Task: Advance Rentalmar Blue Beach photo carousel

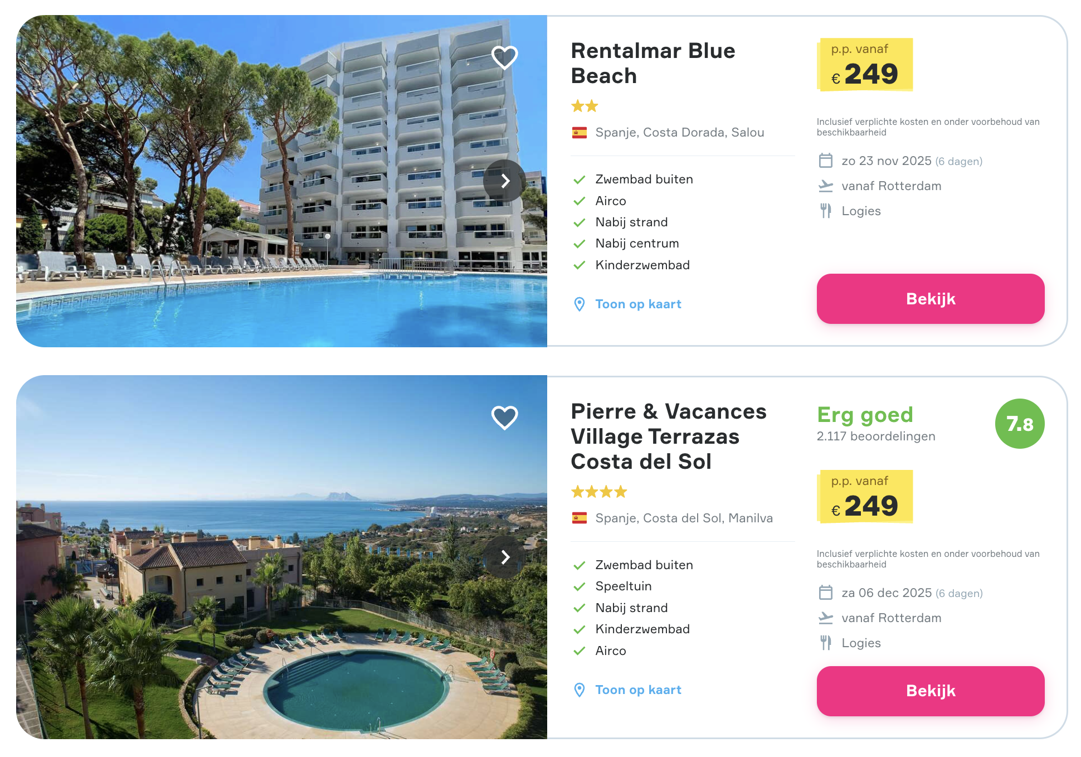Action: point(505,181)
